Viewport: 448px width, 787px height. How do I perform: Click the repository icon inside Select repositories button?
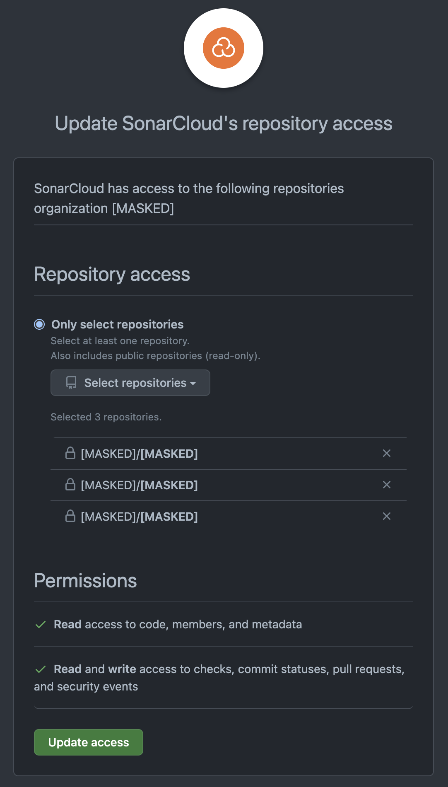click(71, 383)
